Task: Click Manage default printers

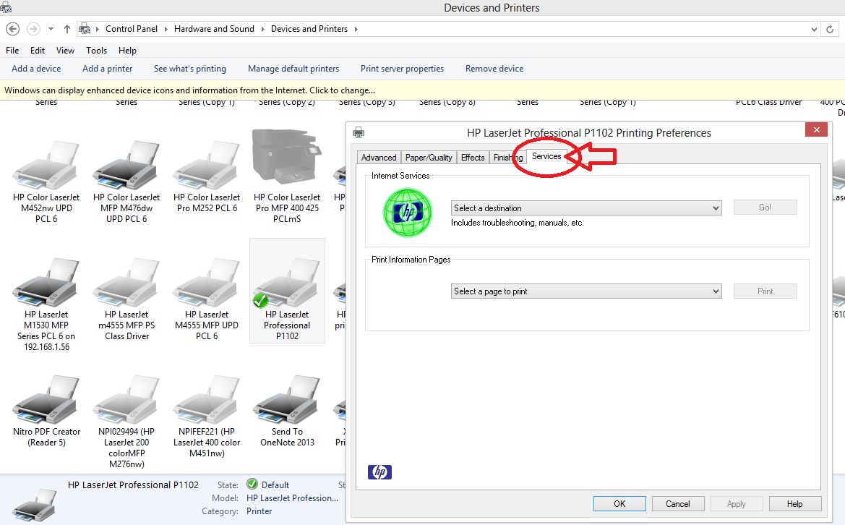Action: pos(293,69)
